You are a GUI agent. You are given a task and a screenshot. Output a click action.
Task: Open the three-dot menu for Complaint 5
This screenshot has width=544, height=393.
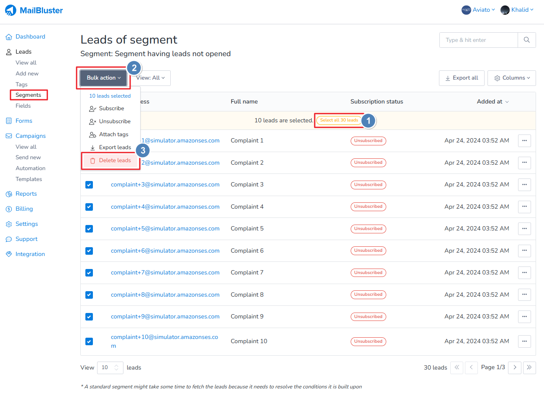tap(524, 229)
